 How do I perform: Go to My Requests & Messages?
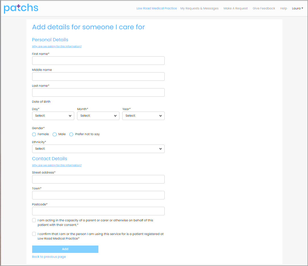point(199,8)
